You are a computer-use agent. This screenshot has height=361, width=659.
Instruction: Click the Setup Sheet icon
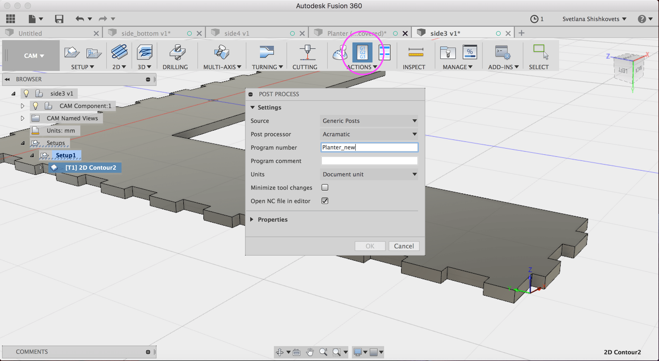(x=385, y=52)
